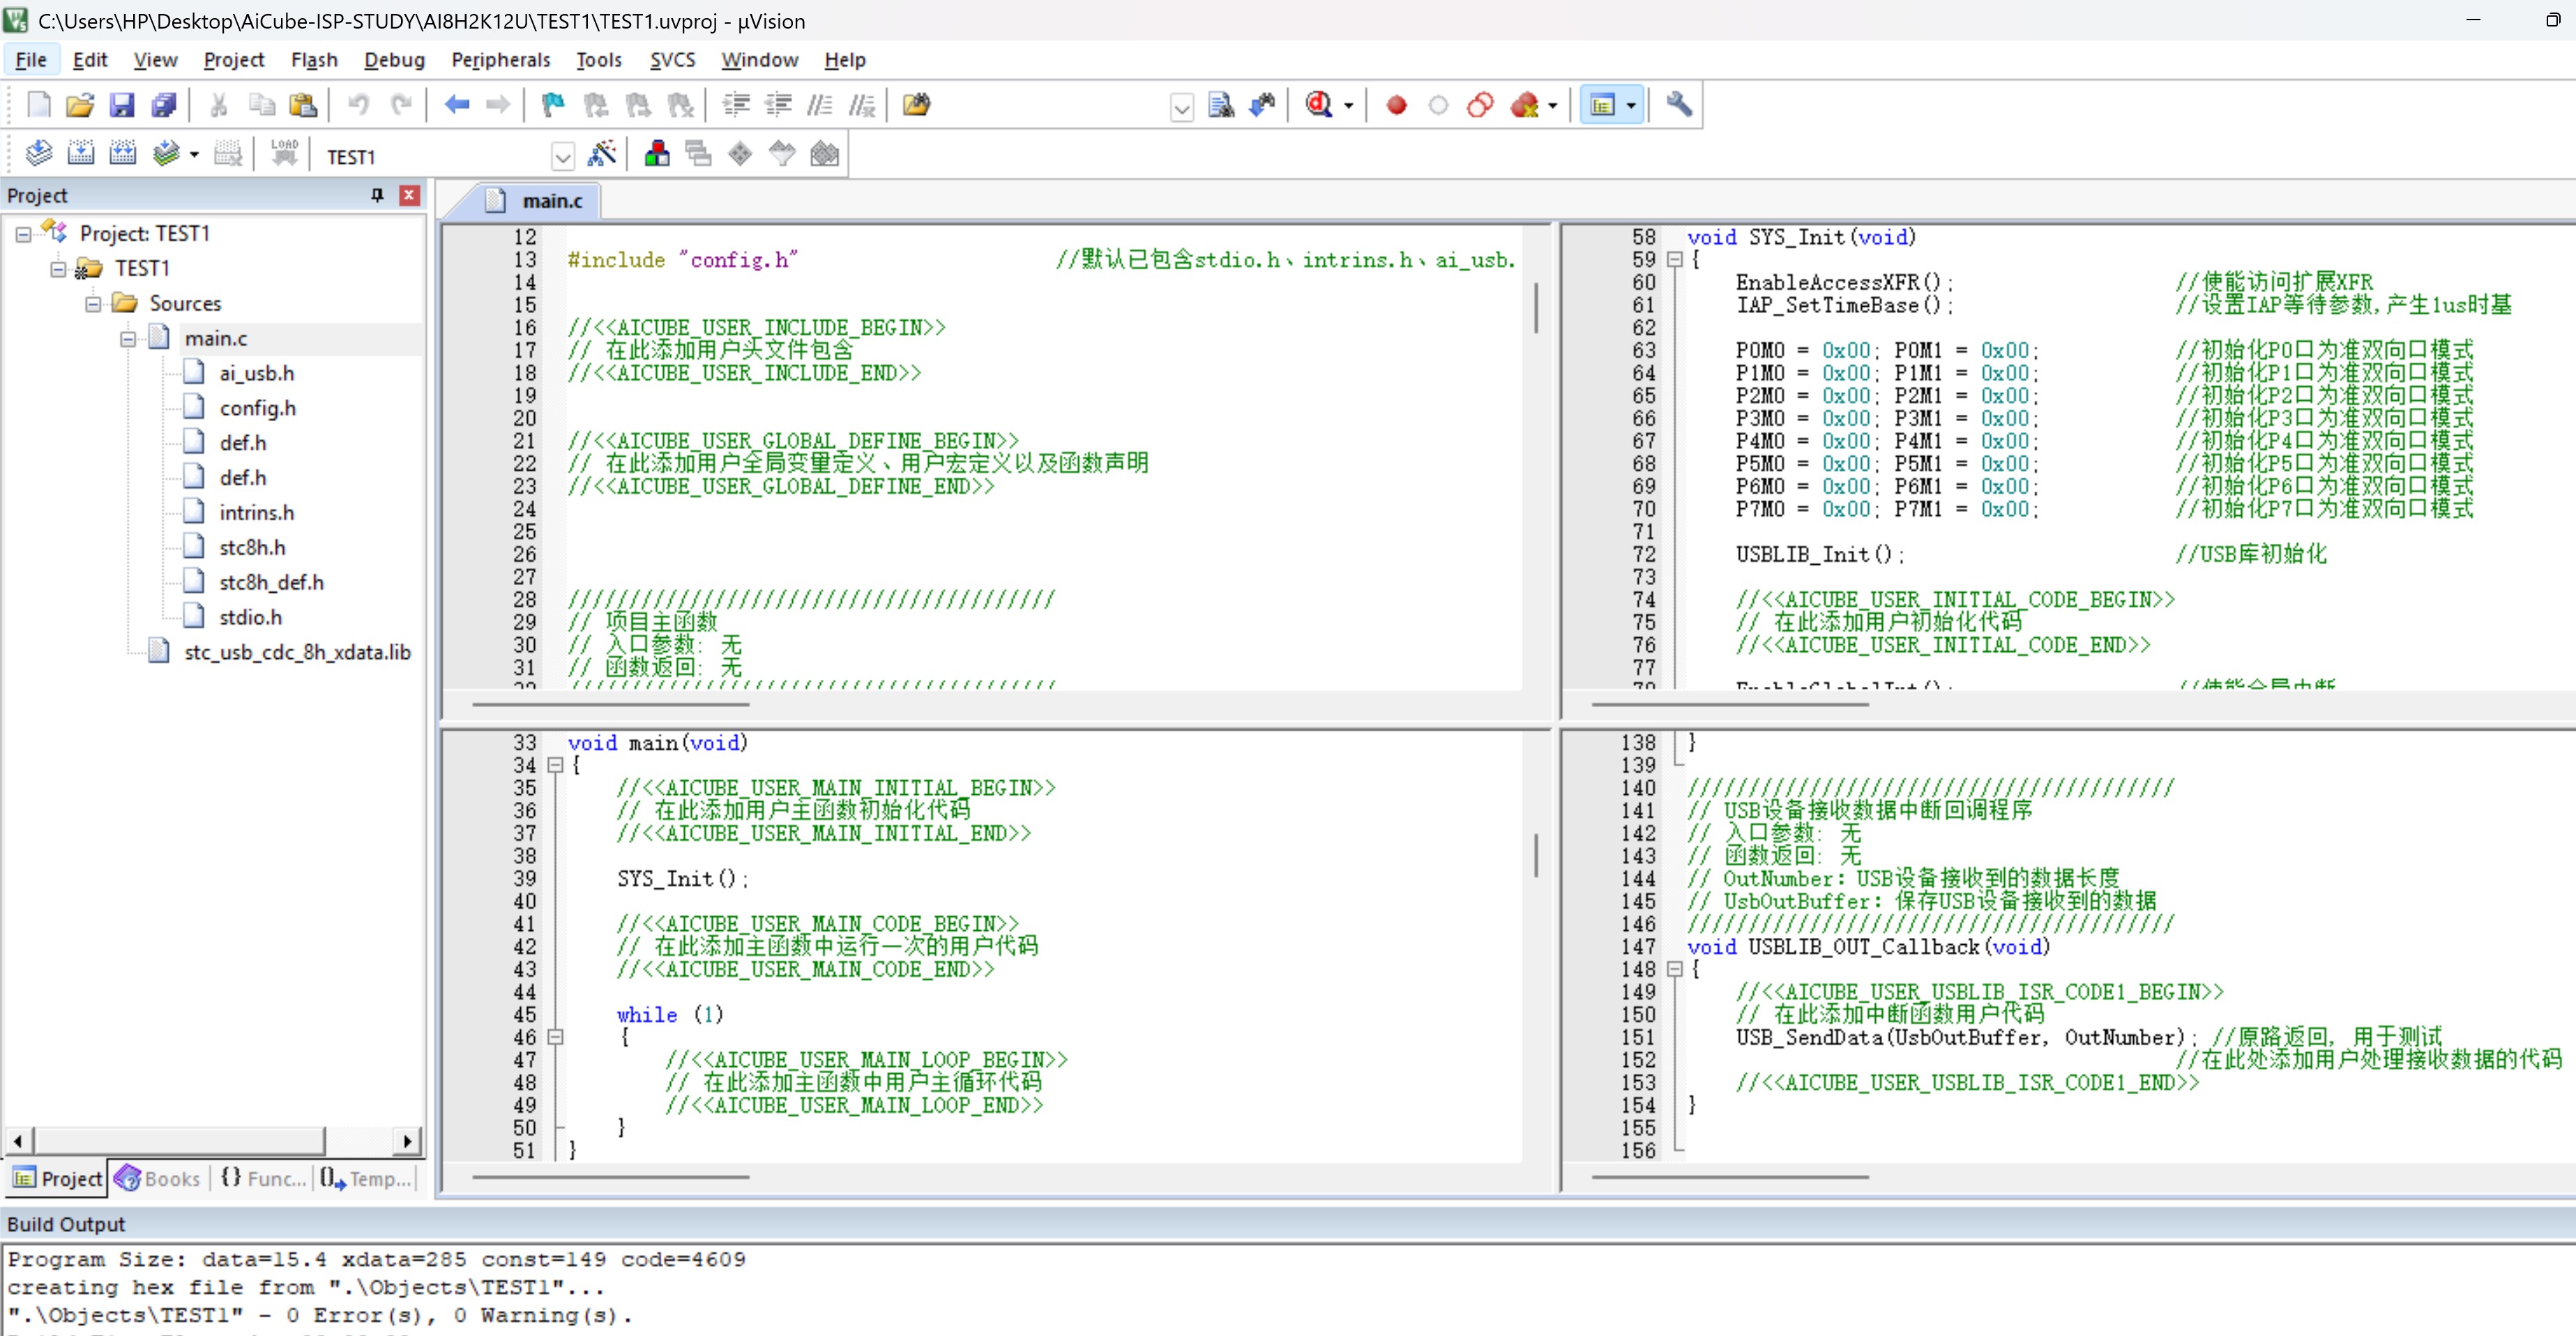The image size is (2576, 1336).
Task: Open the TEST1 target selection dropdown
Action: (x=563, y=157)
